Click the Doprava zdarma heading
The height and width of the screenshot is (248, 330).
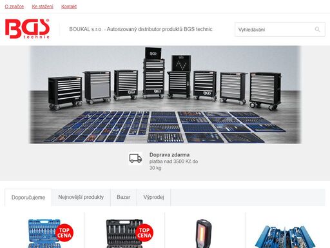click(x=170, y=155)
